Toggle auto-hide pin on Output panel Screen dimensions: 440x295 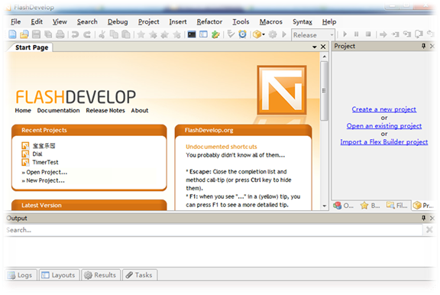424,218
